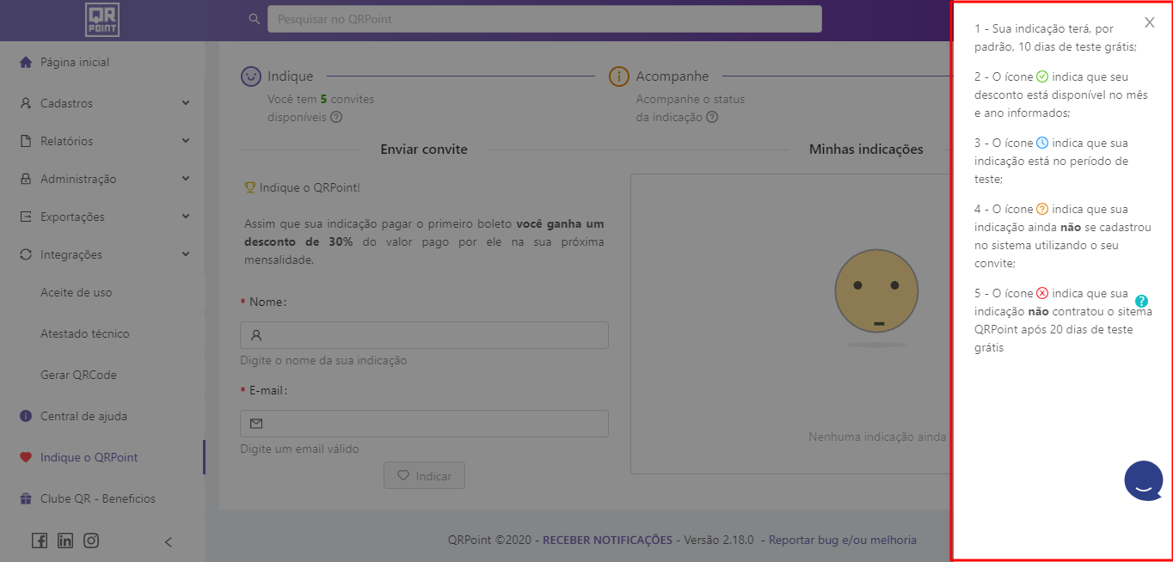1173x562 pixels.
Task: Open Clube QR - Benefícios
Action: pos(97,498)
